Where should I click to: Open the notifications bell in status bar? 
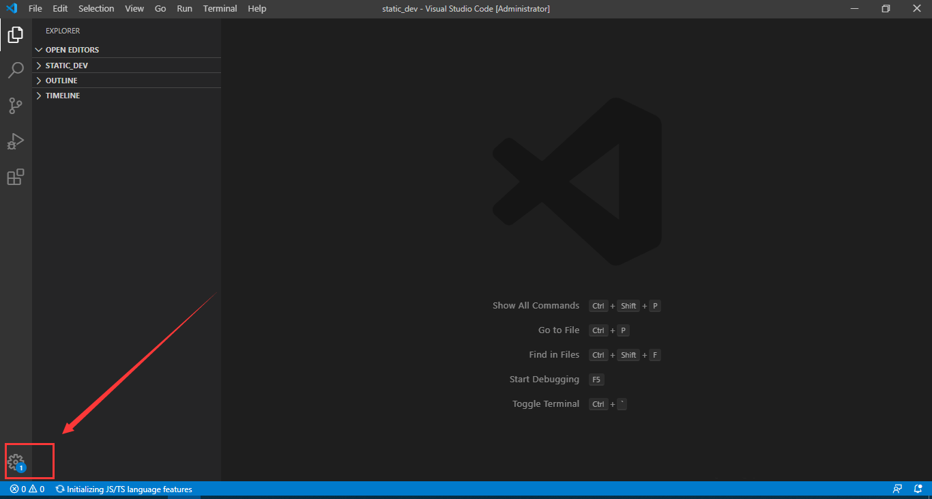coord(918,489)
